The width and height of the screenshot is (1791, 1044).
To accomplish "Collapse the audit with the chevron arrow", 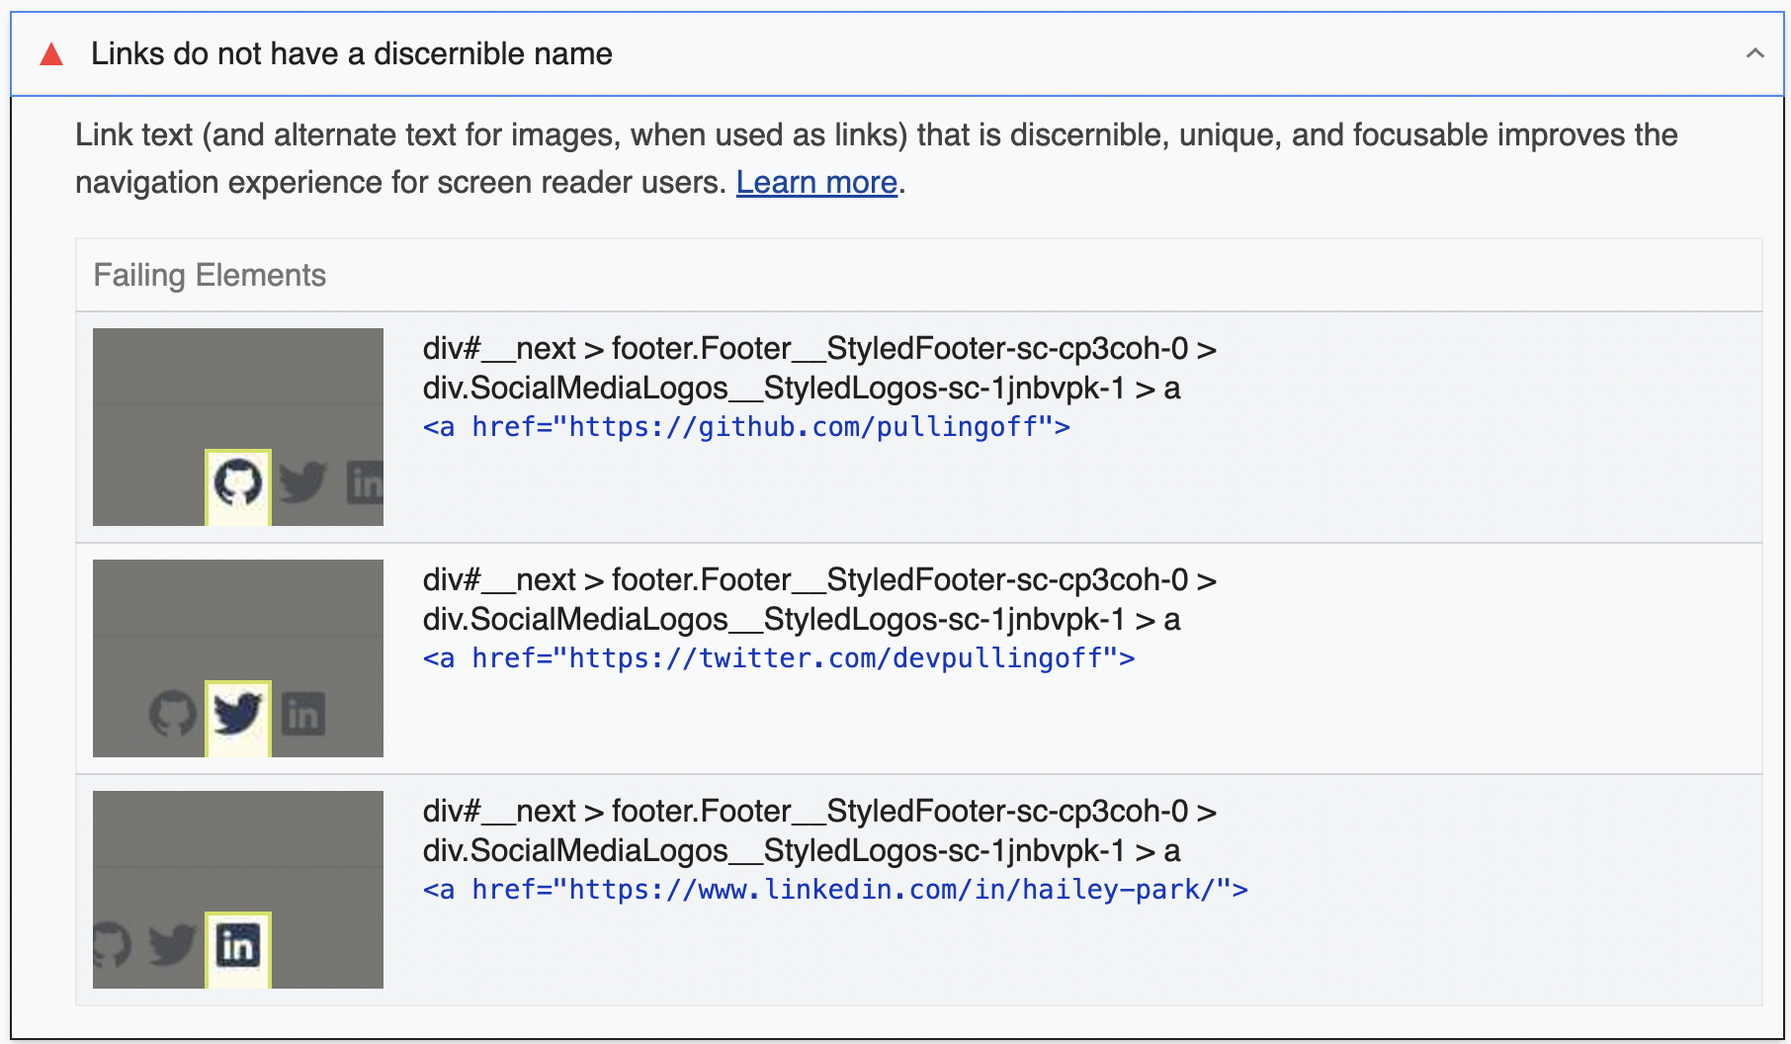I will coord(1754,53).
